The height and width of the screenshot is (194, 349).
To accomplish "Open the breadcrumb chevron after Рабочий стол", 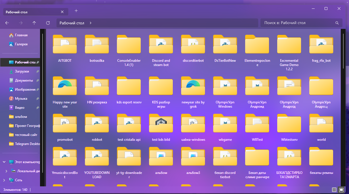I will [91, 23].
